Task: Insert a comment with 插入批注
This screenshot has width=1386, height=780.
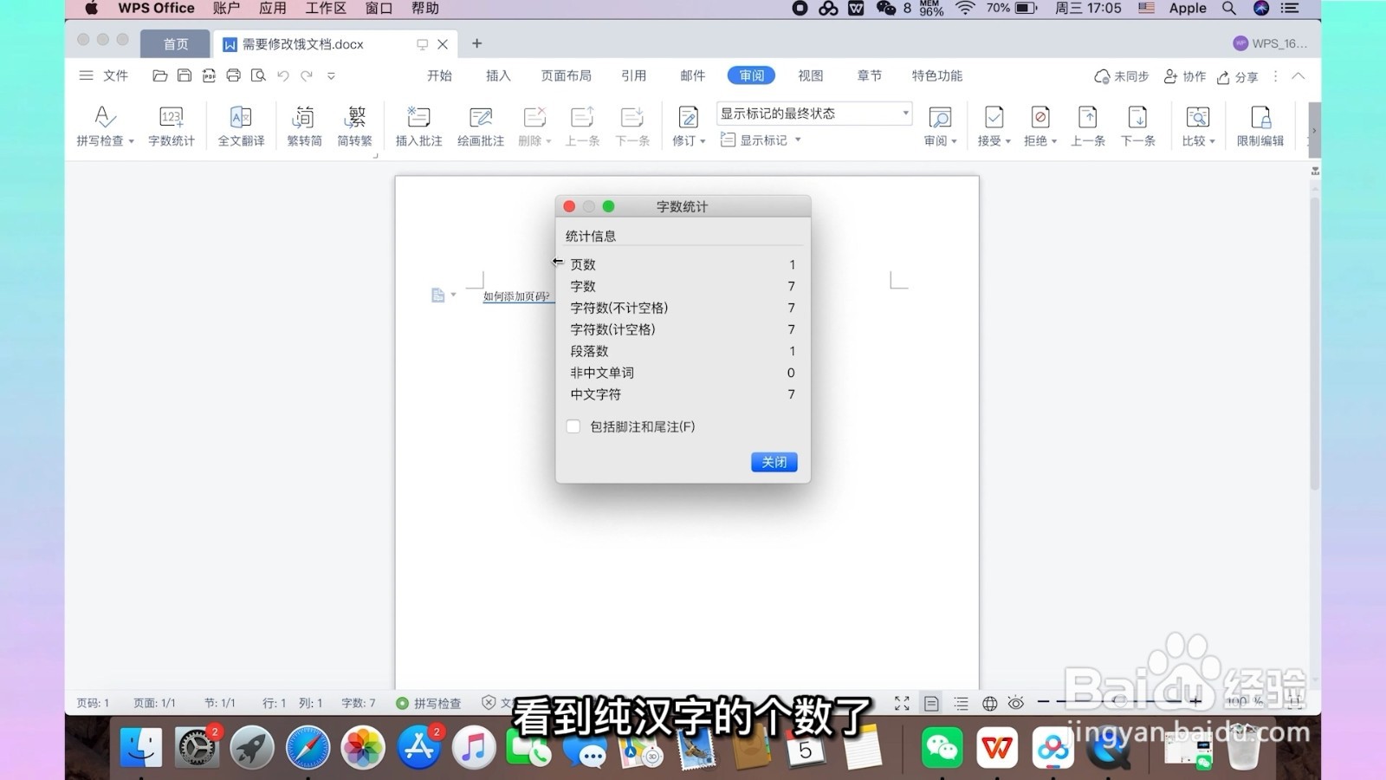Action: 418,125
